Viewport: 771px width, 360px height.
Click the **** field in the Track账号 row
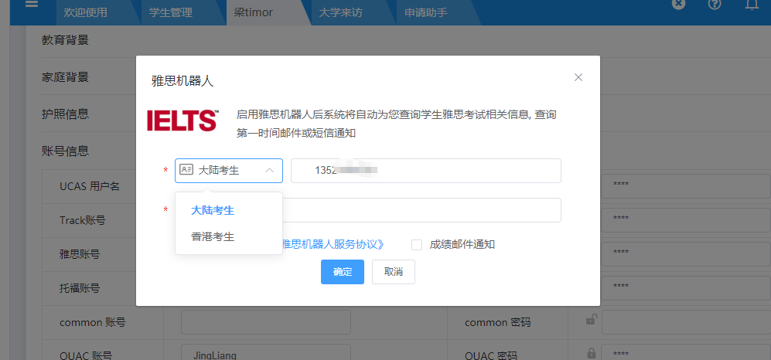pos(686,219)
